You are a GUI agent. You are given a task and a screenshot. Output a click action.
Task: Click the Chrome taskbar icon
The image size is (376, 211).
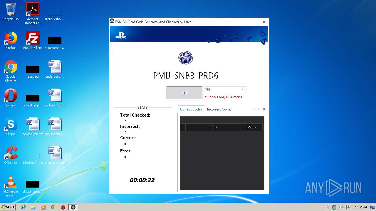pos(53,207)
